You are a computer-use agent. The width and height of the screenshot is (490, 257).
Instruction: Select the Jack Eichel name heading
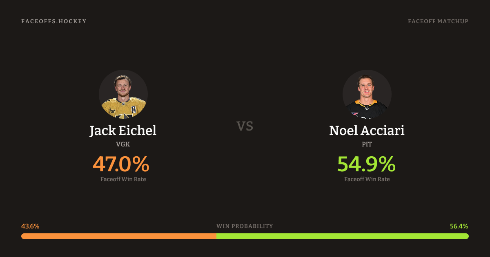click(x=123, y=131)
